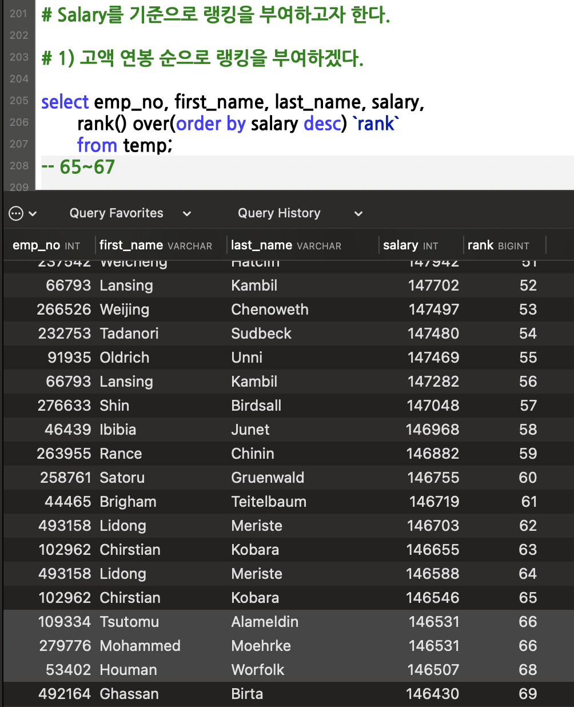Select the first_name cell 'Tsutomu'
The image size is (574, 707).
pyautogui.click(x=129, y=622)
